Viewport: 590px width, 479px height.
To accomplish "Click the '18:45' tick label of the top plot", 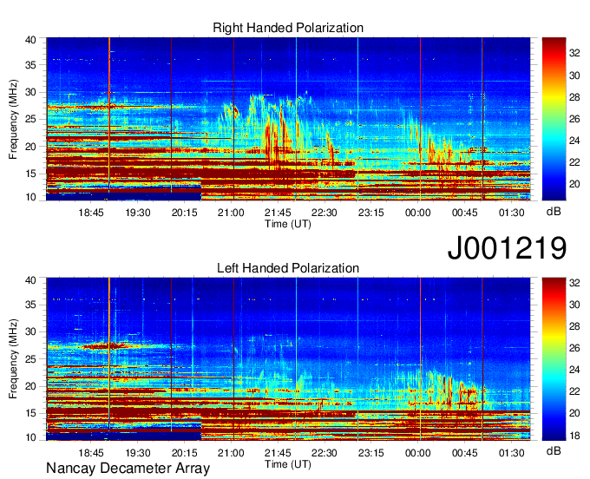I will [x=91, y=213].
